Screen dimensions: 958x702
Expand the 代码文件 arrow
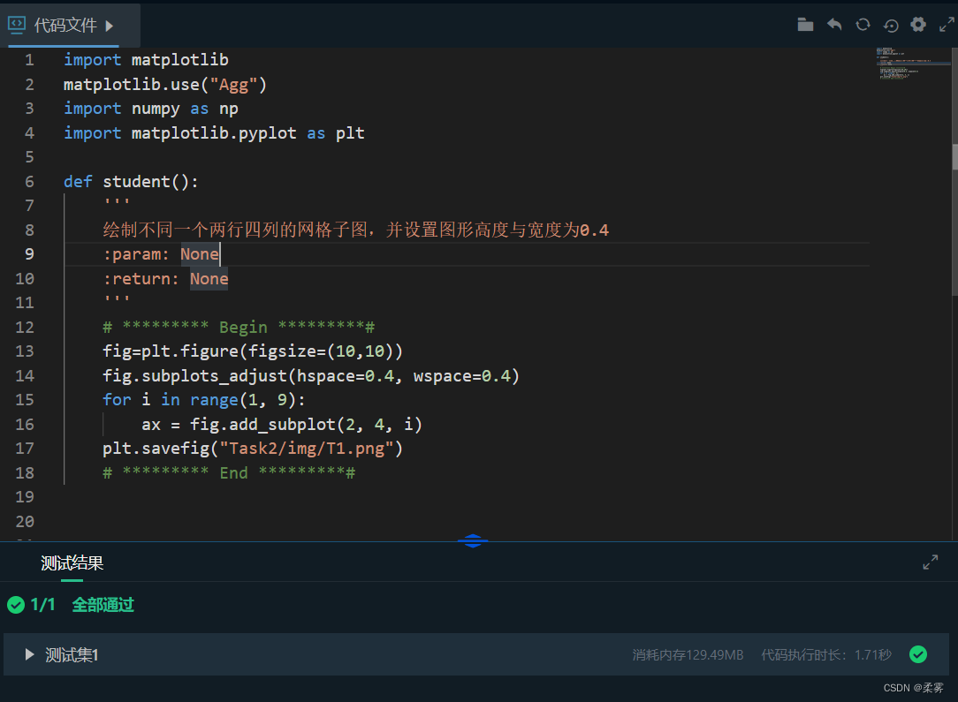tap(110, 26)
